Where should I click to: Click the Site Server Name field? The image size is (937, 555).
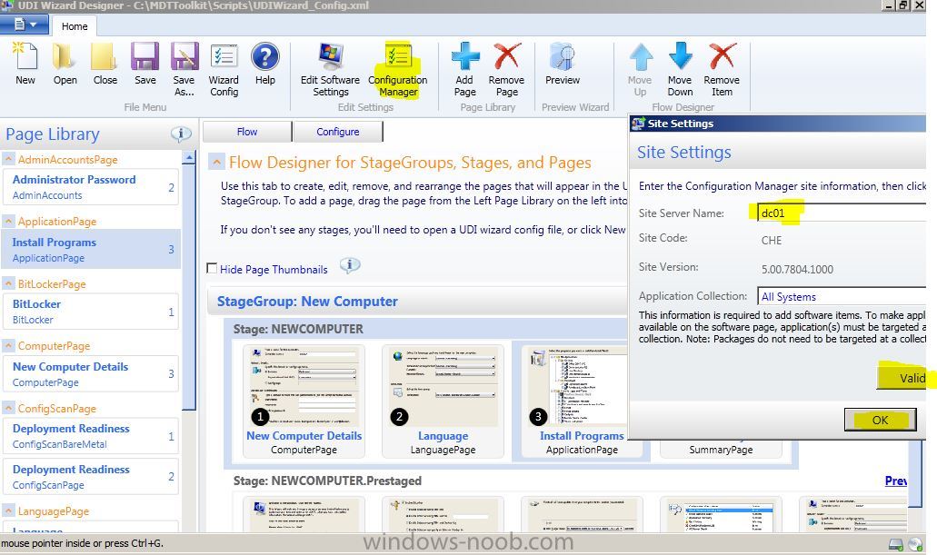click(x=842, y=213)
